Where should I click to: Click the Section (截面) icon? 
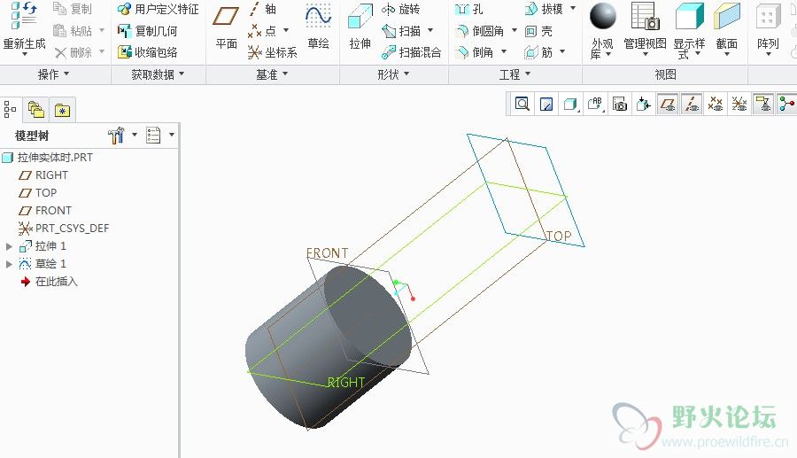[x=727, y=16]
